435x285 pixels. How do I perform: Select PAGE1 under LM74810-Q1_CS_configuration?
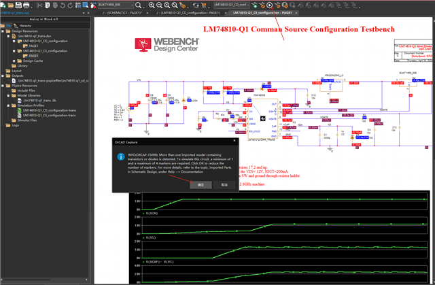tap(33, 56)
